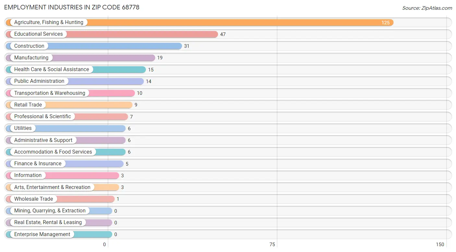Select the Construction bar label

(29, 46)
